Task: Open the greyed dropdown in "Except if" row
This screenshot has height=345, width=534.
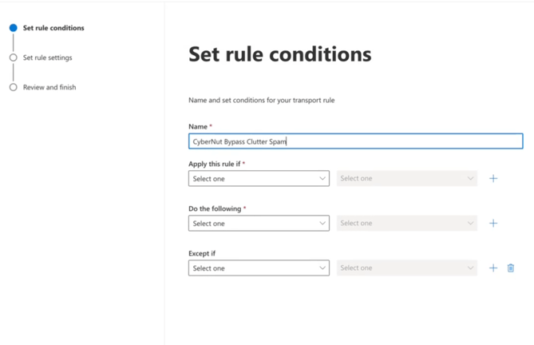Action: [407, 268]
